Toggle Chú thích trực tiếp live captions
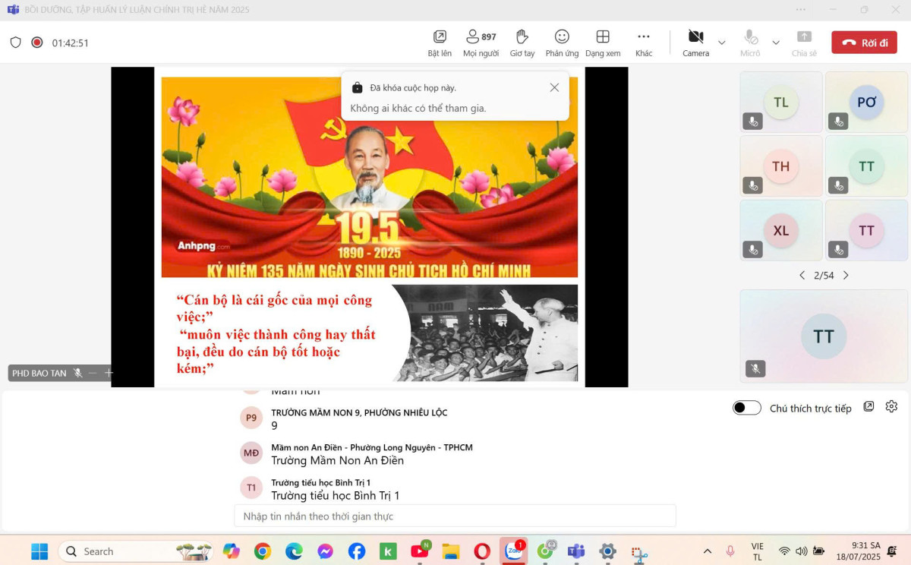Viewport: 911px width, 565px height. tap(746, 408)
